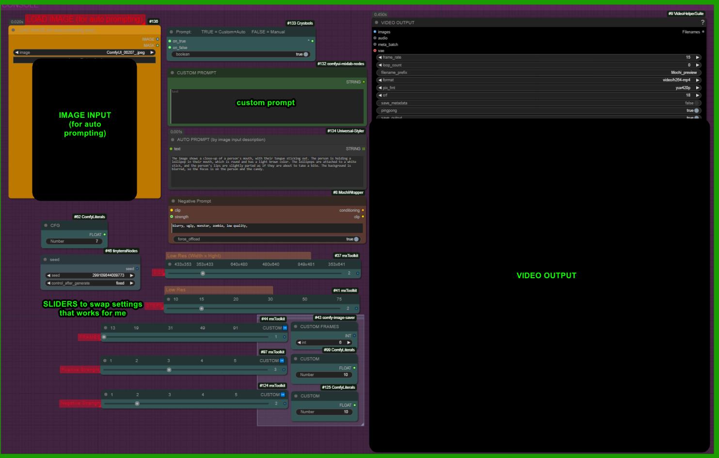Toggle the boolean switch in Prompt node
The image size is (719, 458).
(x=305, y=54)
